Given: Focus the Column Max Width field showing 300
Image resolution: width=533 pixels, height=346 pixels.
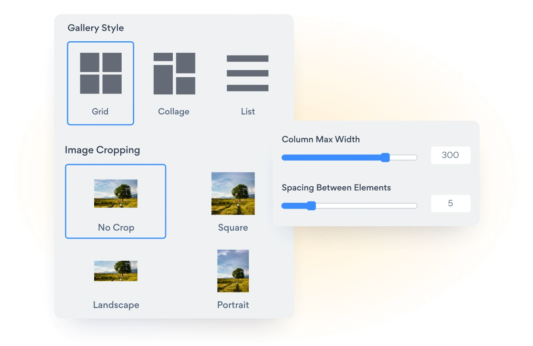Looking at the screenshot, I should tap(450, 155).
